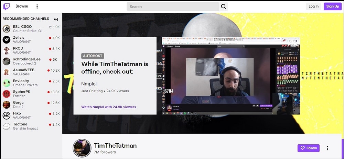344x159 pixels.
Task: Click Watch Nmplol with 24.9K viewers link
Action: pos(109,107)
